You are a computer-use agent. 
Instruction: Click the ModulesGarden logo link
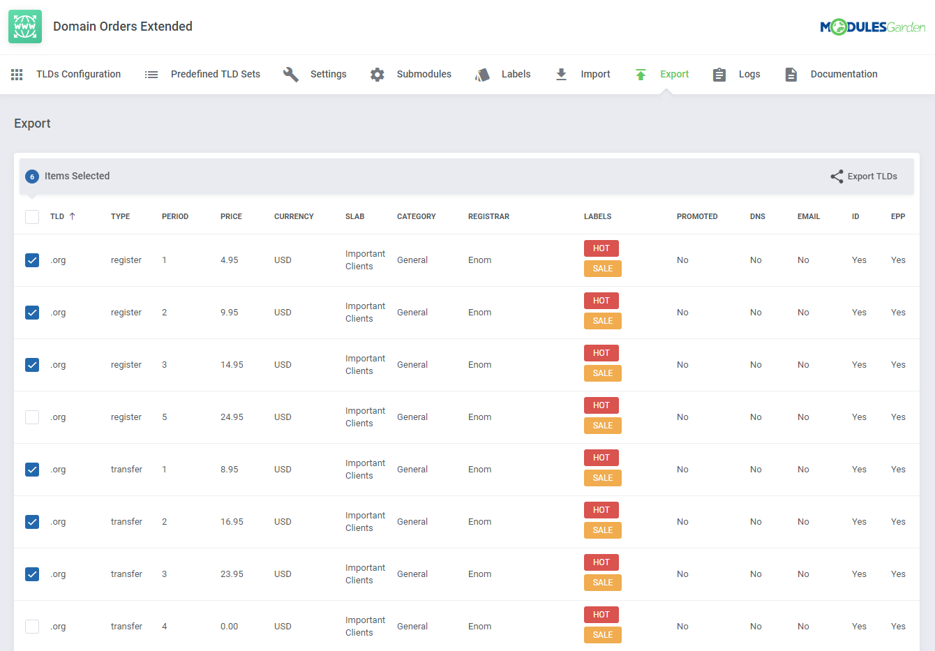(x=872, y=27)
